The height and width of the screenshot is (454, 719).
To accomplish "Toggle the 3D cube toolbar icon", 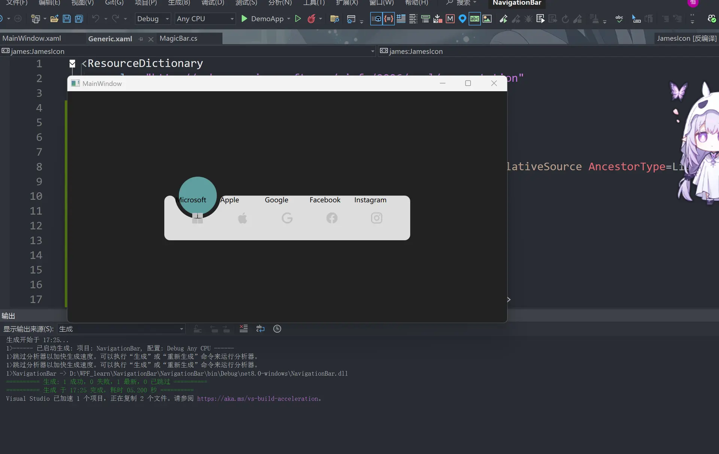I will 376,19.
